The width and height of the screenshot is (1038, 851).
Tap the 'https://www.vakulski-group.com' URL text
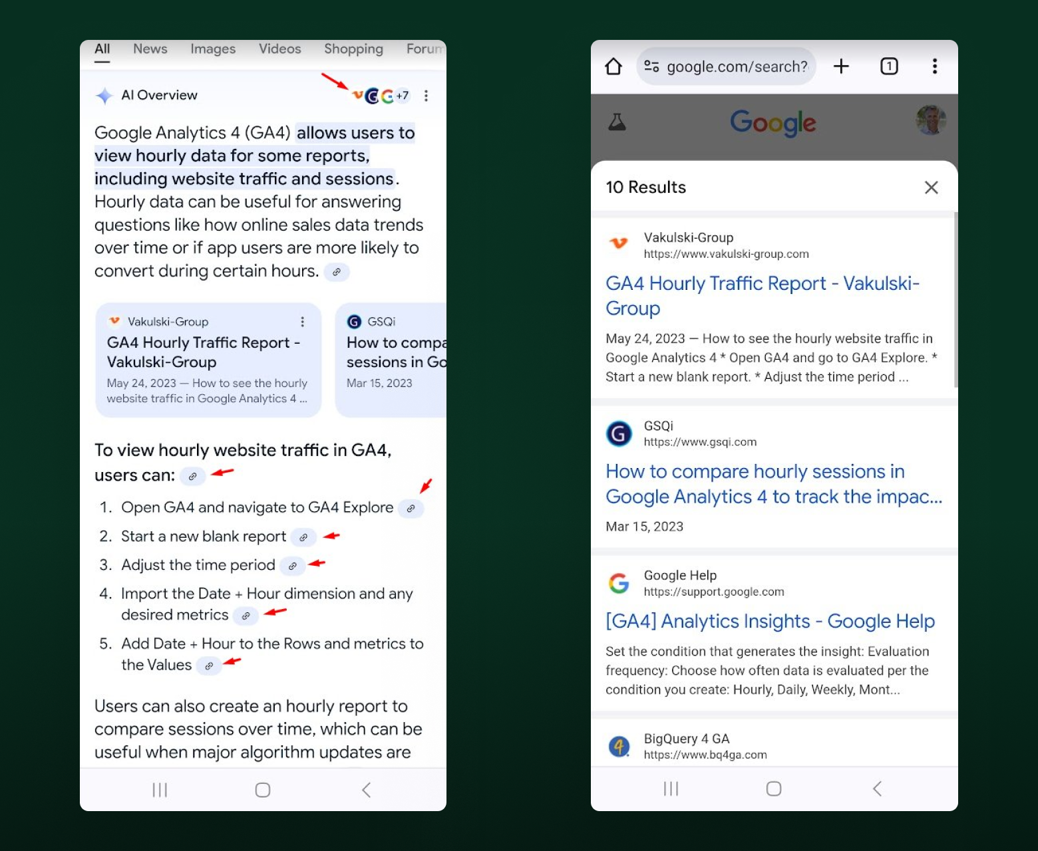pyautogui.click(x=727, y=254)
